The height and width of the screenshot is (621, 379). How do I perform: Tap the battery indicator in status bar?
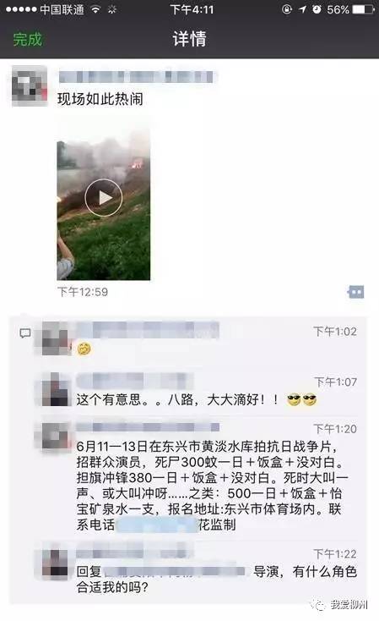(x=363, y=9)
